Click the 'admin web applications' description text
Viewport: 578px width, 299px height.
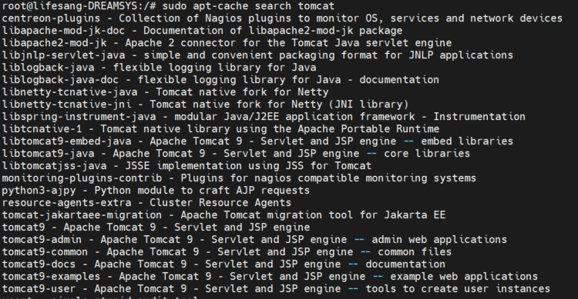pyautogui.click(x=439, y=240)
